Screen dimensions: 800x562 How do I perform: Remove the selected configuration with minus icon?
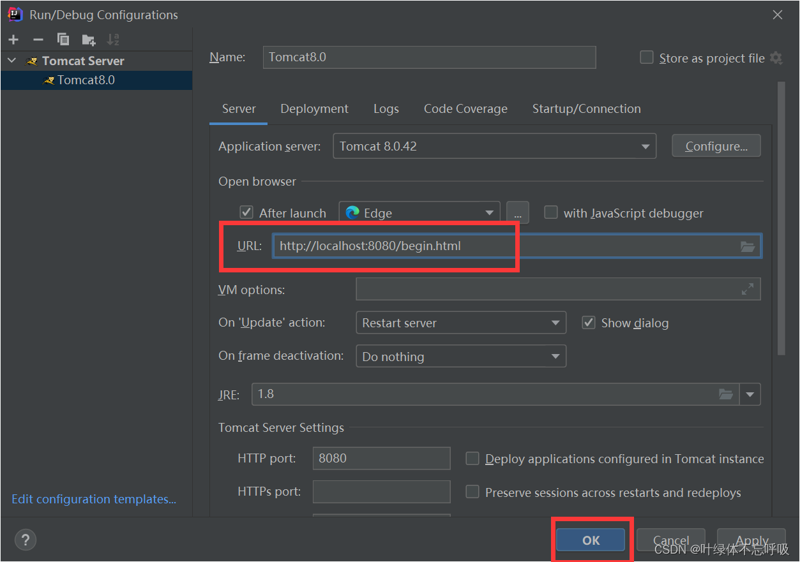(x=38, y=40)
